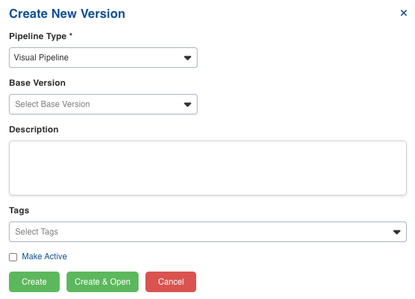Close the Create New Version dialog

(x=403, y=13)
